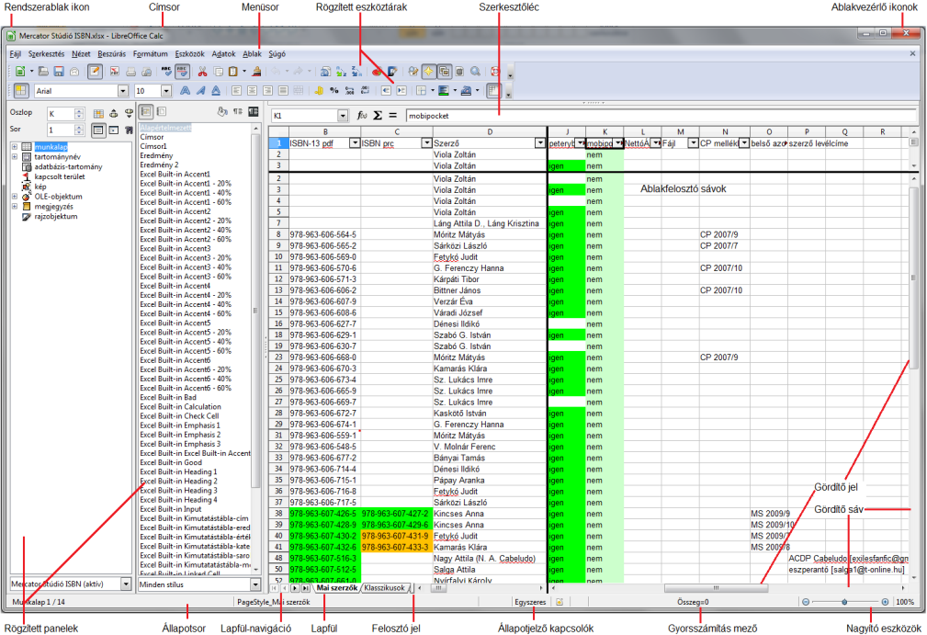Image resolution: width=927 pixels, height=635 pixels.
Task: Click the Egyszeres selection mode field
Action: pyautogui.click(x=530, y=602)
